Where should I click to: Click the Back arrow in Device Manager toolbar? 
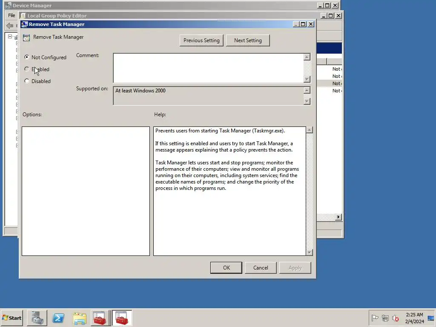[x=10, y=26]
